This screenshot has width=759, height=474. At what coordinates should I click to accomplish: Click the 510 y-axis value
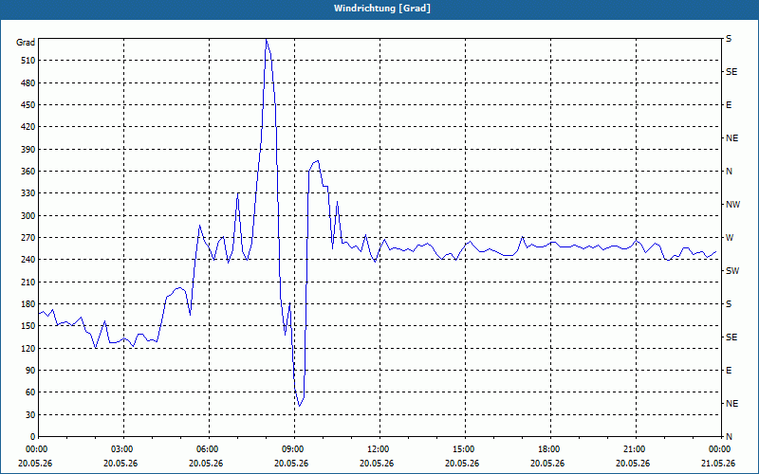click(x=28, y=61)
